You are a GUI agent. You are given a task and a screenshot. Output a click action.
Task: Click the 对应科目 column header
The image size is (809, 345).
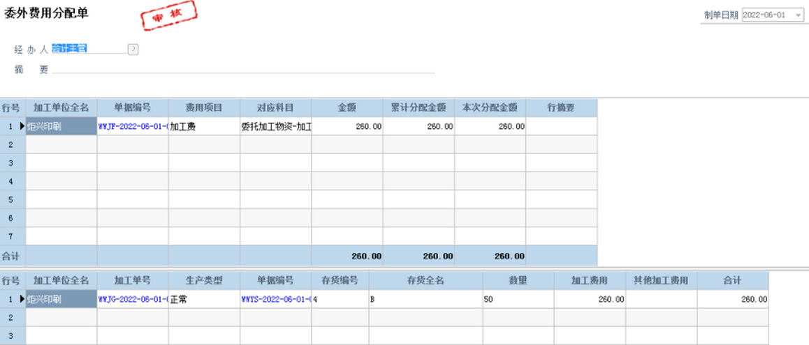point(275,108)
